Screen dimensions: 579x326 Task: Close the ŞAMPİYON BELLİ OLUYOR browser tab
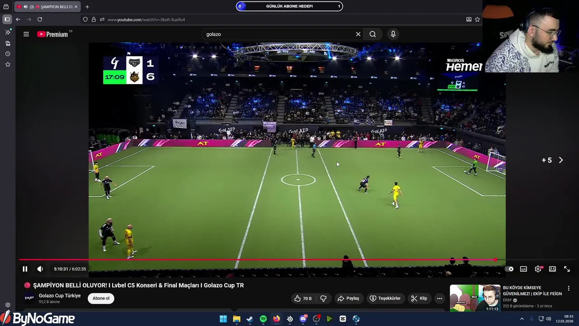point(76,7)
